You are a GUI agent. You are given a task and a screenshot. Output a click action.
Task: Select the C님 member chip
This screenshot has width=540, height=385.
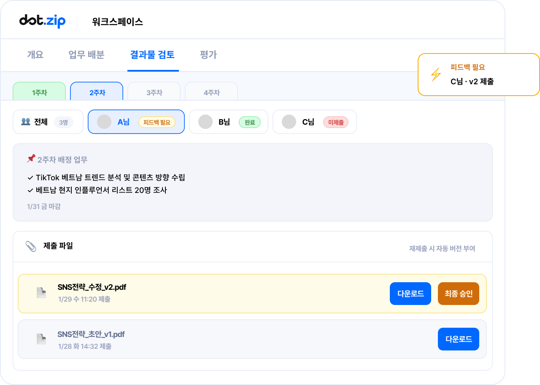315,122
